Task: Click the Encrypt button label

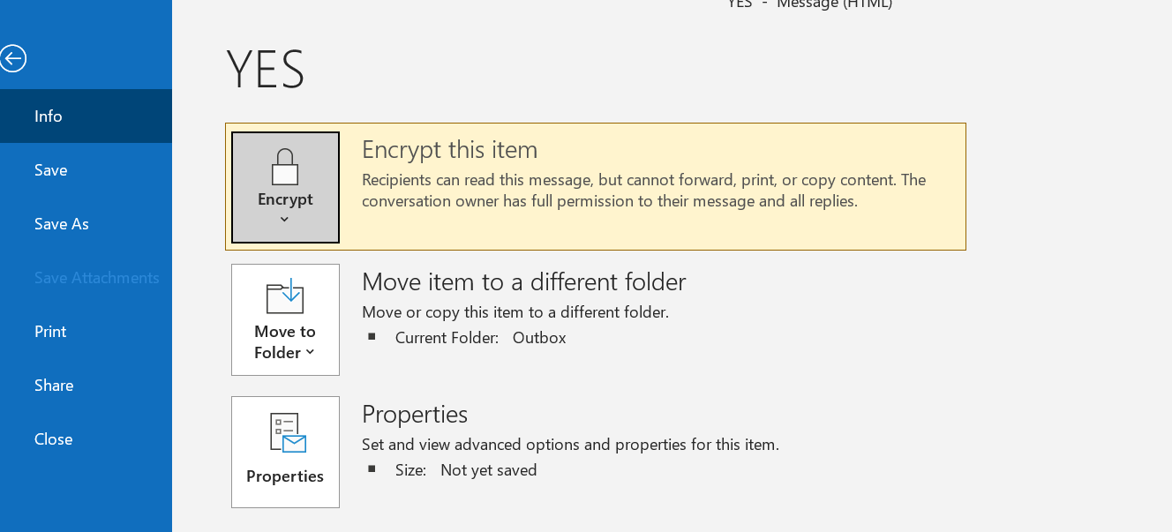Action: point(285,199)
